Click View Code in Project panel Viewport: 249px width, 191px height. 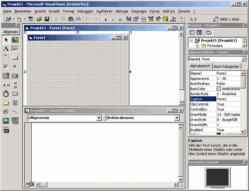pyautogui.click(x=192, y=32)
